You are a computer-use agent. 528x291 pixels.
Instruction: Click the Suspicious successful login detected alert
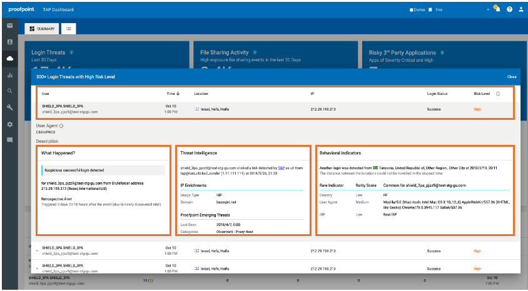103,170
